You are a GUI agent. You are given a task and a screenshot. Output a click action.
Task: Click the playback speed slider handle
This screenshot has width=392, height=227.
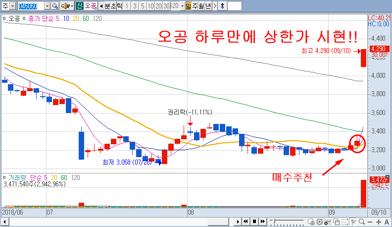(x=274, y=221)
